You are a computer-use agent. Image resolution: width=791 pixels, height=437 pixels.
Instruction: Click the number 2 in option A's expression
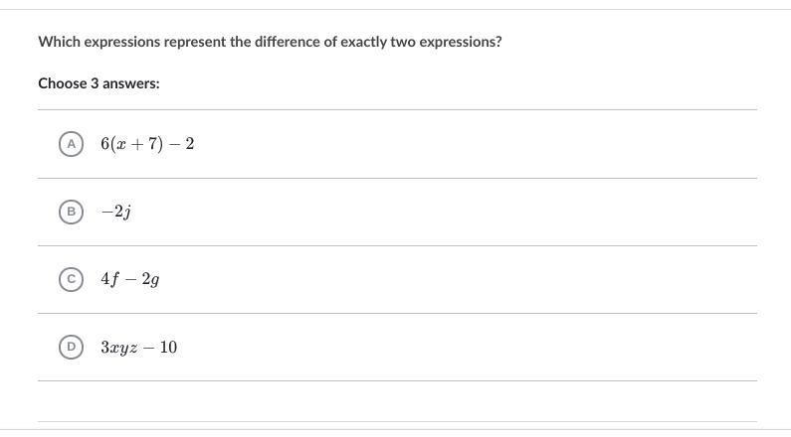[x=190, y=144]
